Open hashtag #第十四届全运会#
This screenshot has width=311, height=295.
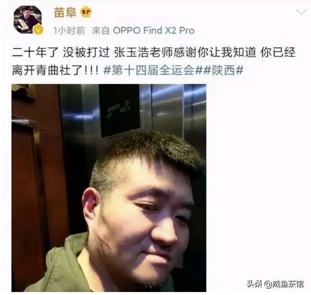tap(150, 70)
